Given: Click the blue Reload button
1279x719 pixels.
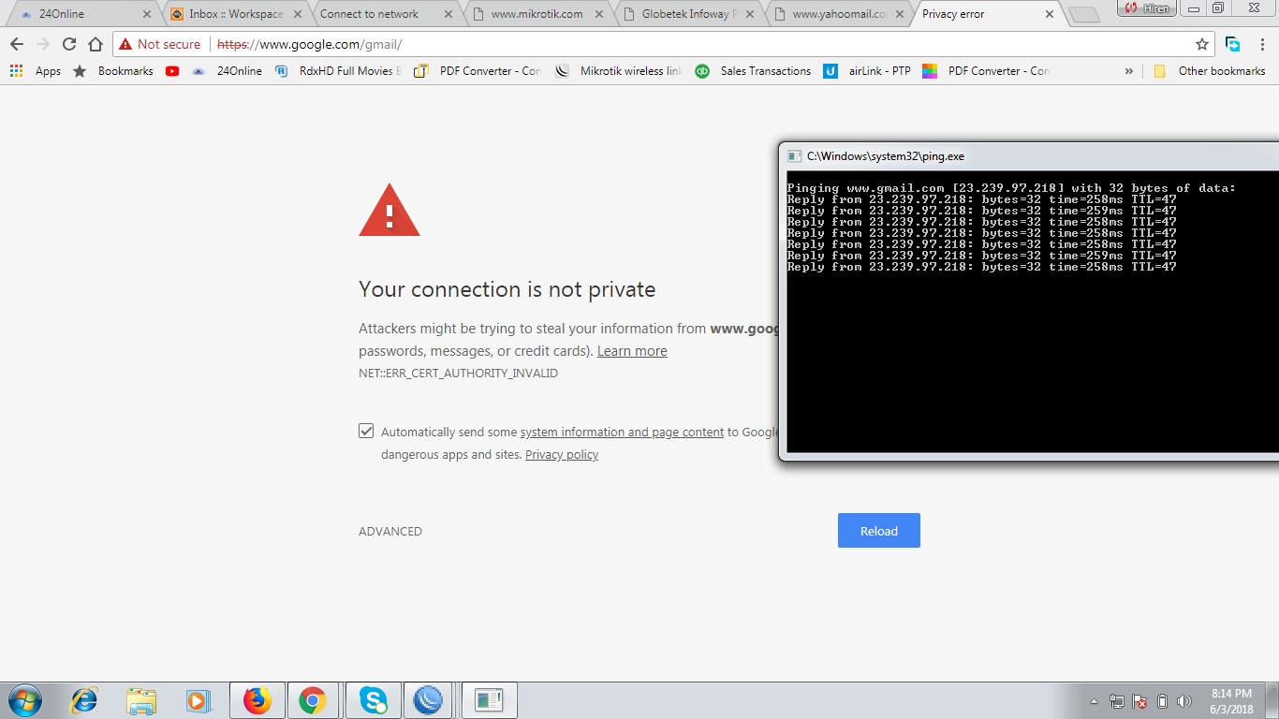Looking at the screenshot, I should coord(879,531).
